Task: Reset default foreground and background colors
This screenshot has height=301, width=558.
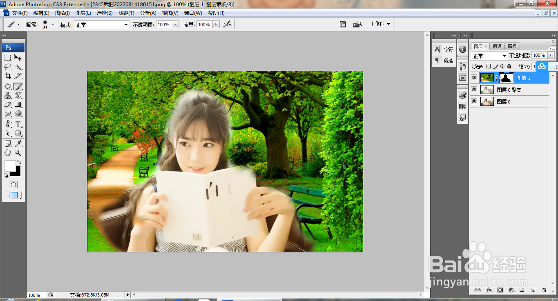Action: (x=6, y=175)
